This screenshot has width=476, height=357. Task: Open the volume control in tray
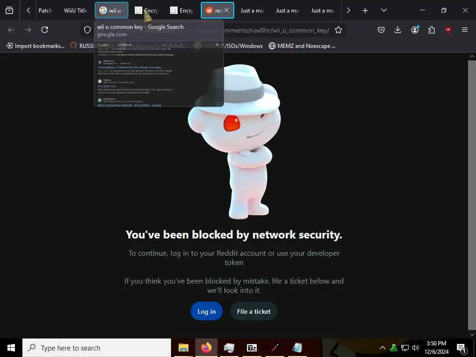tap(416, 348)
